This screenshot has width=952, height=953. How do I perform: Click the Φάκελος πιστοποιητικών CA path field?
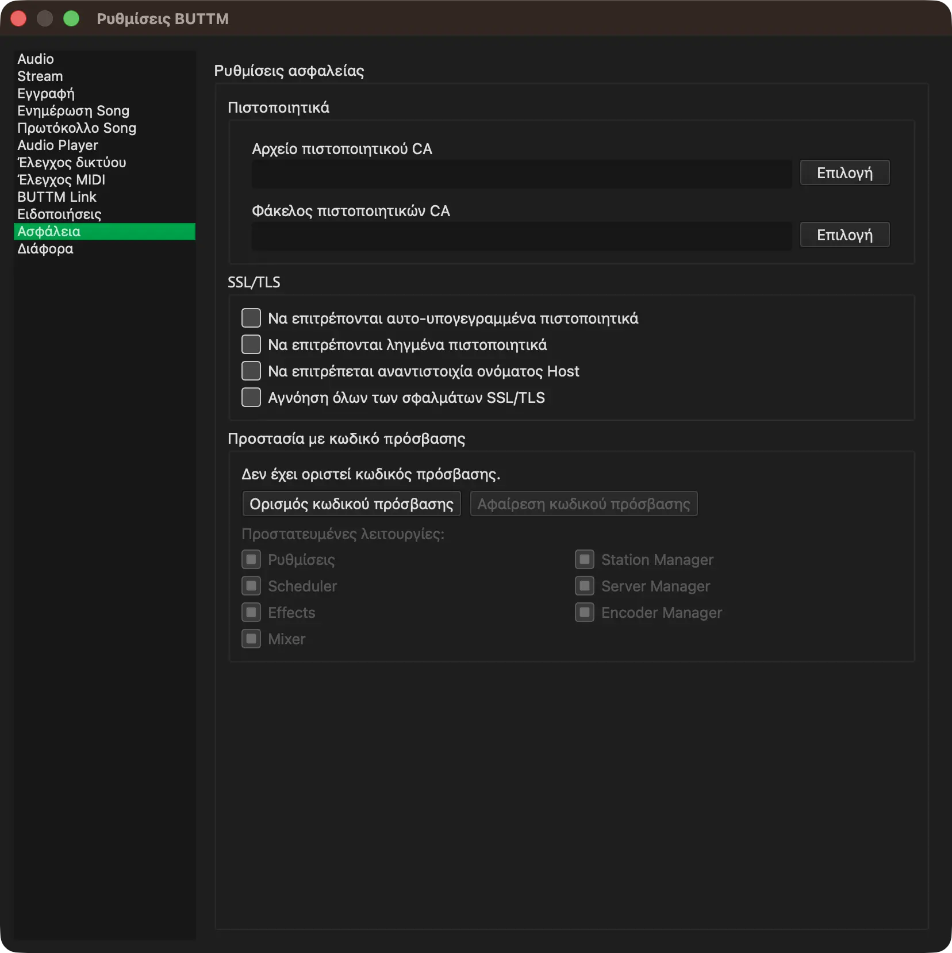click(521, 236)
